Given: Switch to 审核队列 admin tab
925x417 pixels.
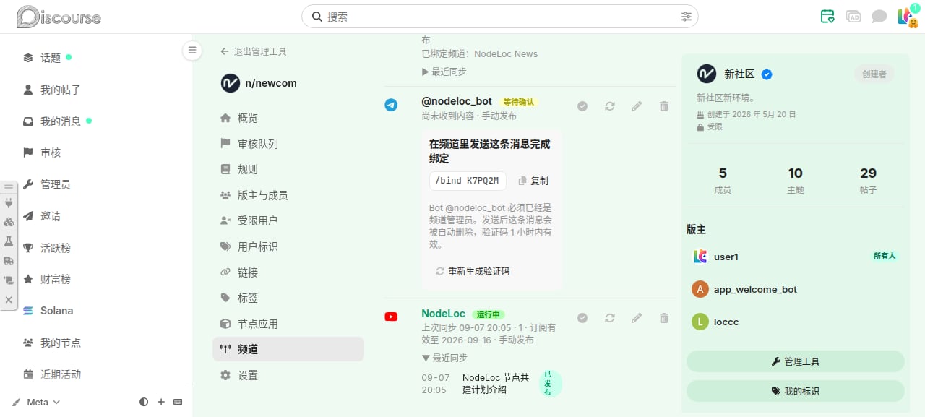Looking at the screenshot, I should click(288, 144).
